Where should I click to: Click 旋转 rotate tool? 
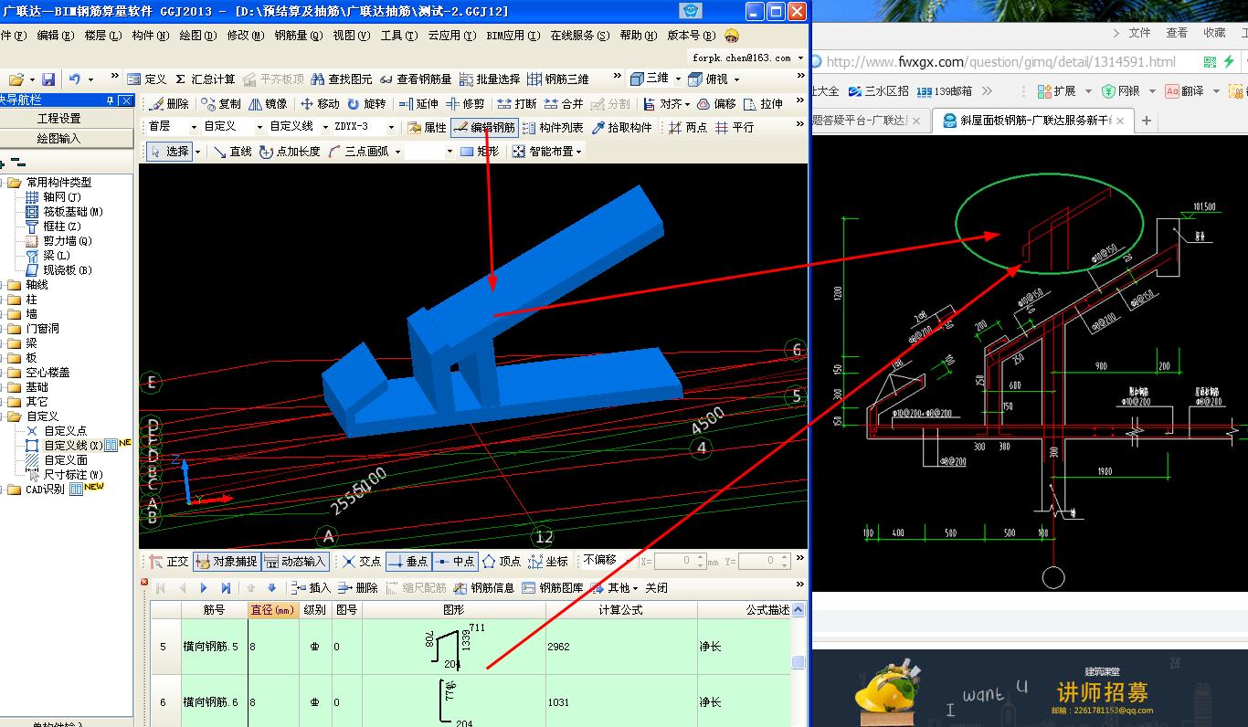pyautogui.click(x=366, y=104)
